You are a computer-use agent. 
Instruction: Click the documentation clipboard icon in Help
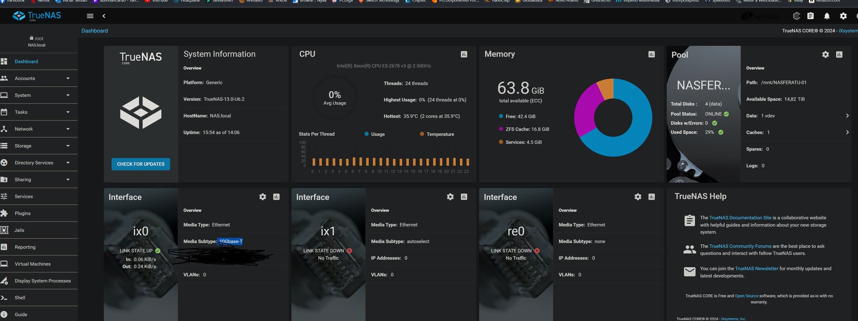coord(690,221)
